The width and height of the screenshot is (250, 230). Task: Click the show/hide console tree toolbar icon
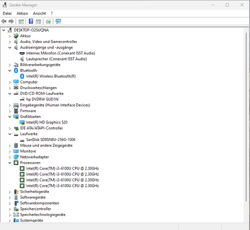[x=21, y=21]
